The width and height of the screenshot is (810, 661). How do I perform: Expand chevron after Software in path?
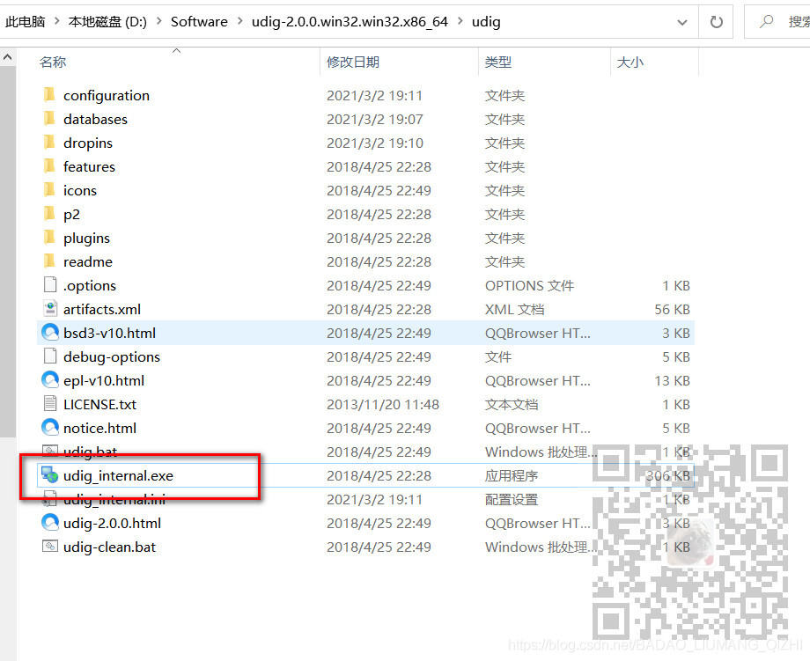pos(240,22)
